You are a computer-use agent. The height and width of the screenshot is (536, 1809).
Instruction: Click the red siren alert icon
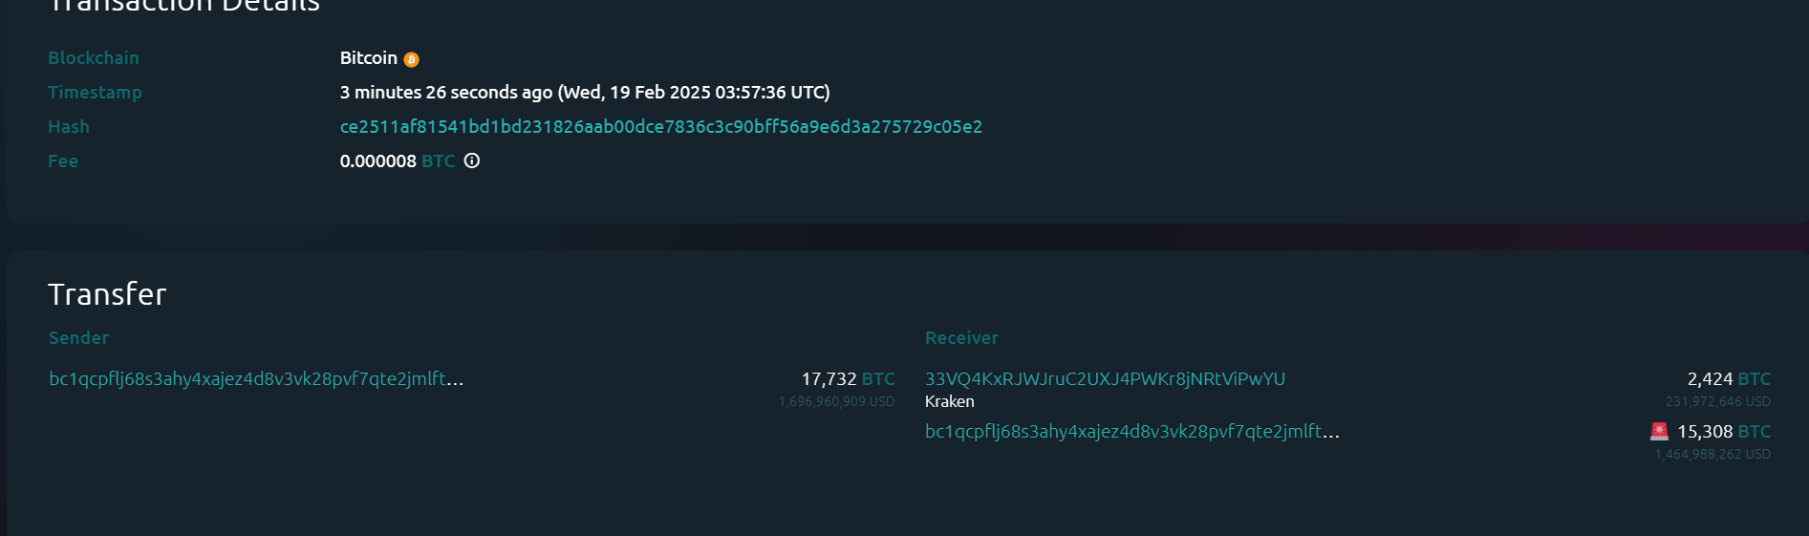pyautogui.click(x=1659, y=431)
